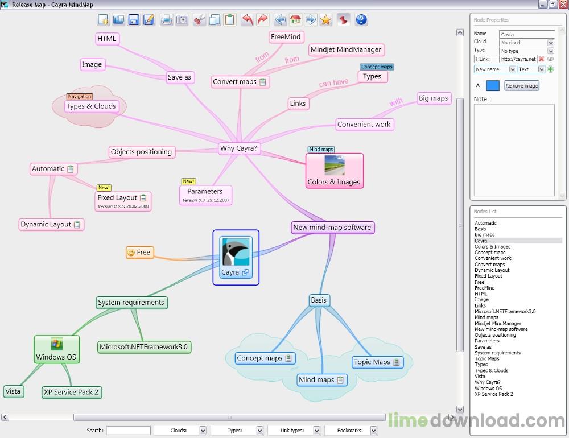Toggle the eye icon beside HLink field
Screen dimensions: 569x438
tap(550, 59)
